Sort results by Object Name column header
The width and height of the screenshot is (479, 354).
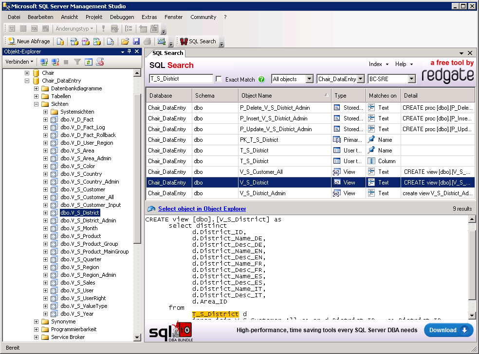point(284,96)
